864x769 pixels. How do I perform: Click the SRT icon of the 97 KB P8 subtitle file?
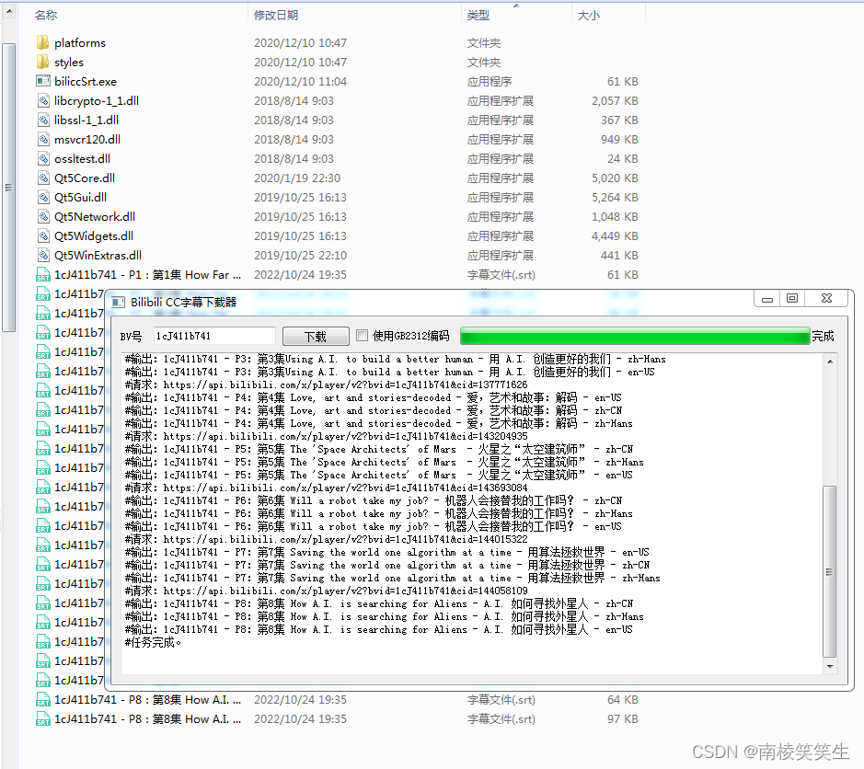pos(43,719)
